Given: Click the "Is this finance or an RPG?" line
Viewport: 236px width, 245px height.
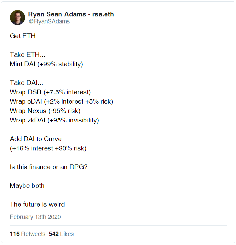Looking at the screenshot, I should click(x=49, y=167).
